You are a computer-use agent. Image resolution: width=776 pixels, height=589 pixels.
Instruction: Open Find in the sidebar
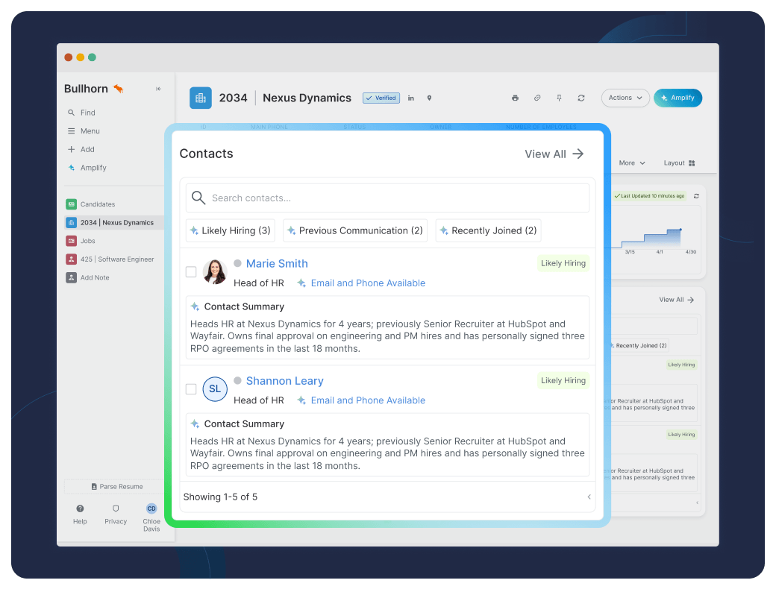point(81,113)
